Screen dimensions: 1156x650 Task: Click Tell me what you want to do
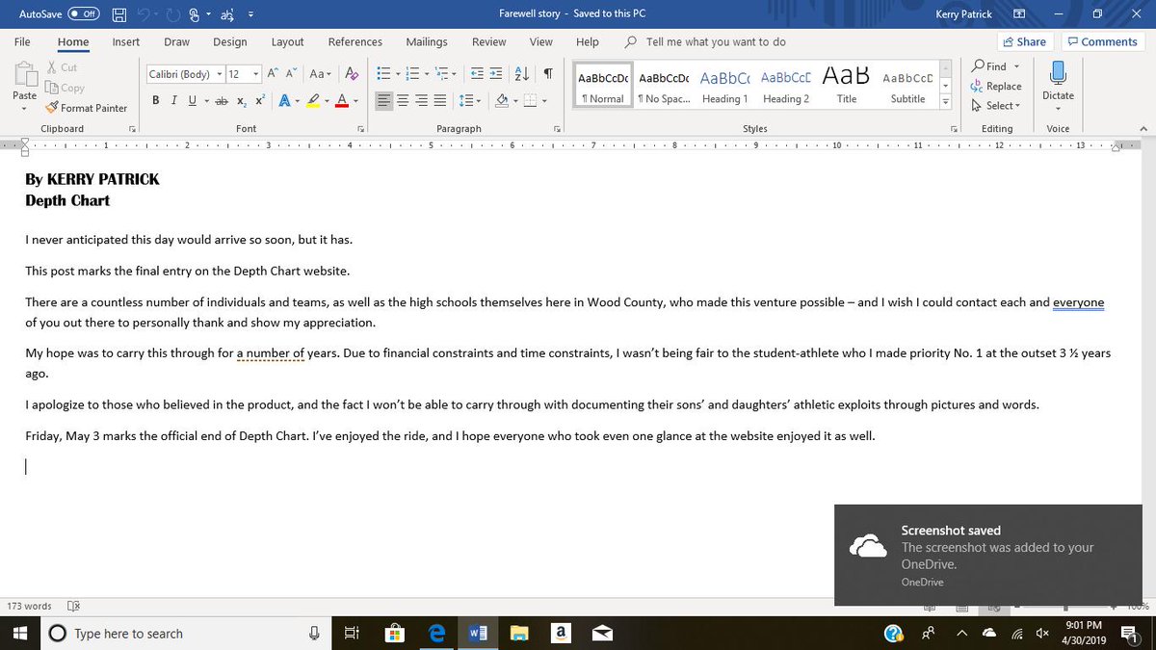coord(716,41)
